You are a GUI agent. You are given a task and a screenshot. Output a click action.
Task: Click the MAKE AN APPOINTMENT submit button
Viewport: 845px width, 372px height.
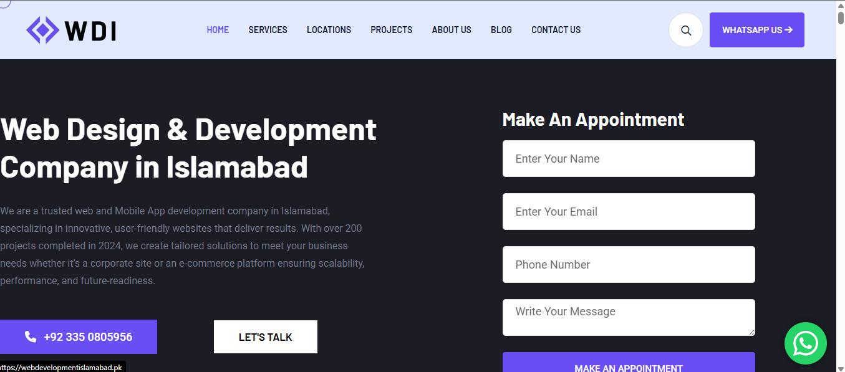[628, 367]
